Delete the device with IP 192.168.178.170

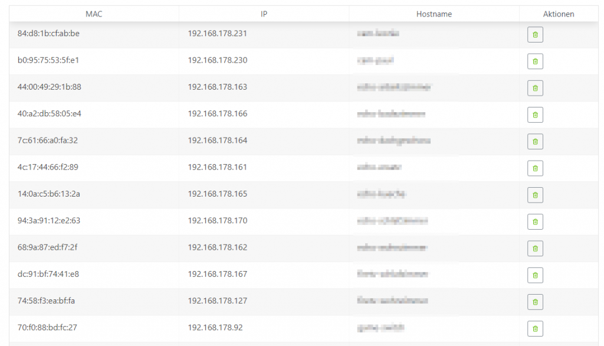(535, 222)
